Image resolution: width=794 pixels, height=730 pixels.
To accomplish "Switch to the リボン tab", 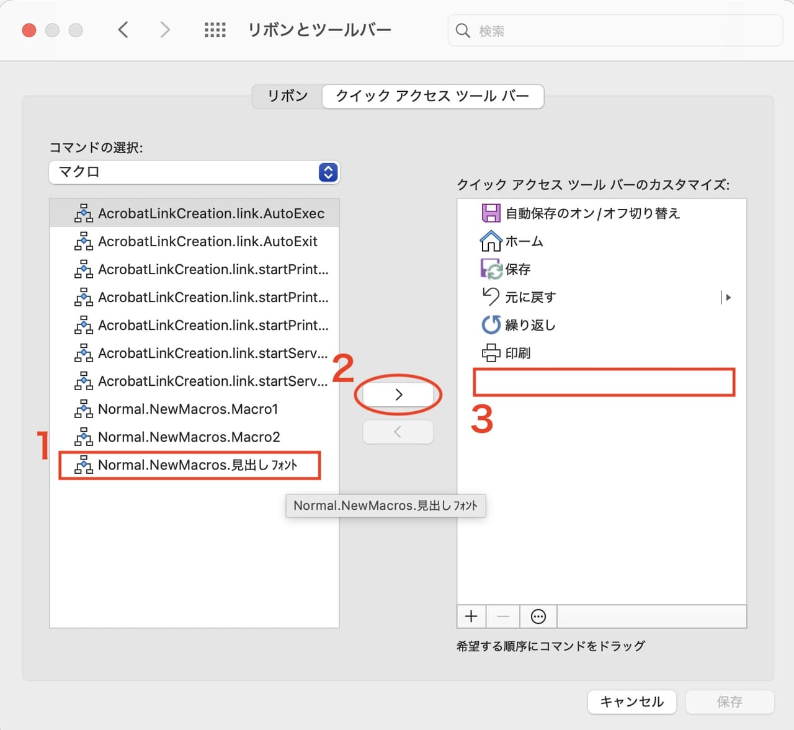I will pos(288,96).
